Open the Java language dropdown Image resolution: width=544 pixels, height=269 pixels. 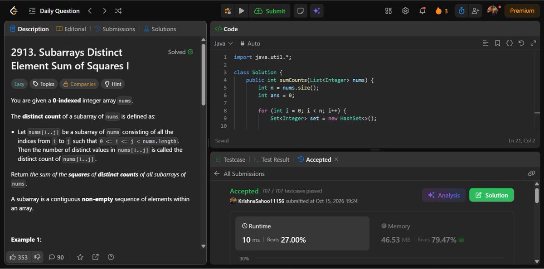[223, 43]
